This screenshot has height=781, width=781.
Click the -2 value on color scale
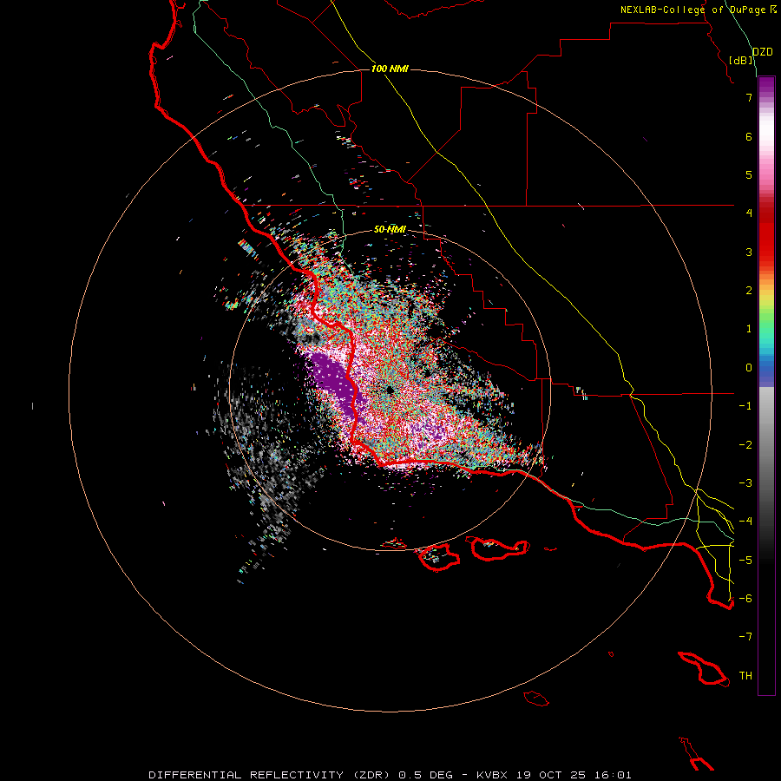coord(745,445)
